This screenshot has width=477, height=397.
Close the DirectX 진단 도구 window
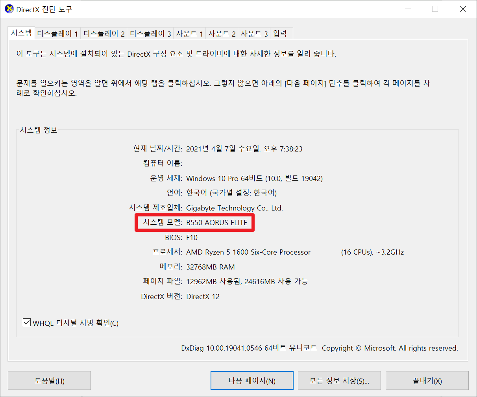tap(463, 9)
